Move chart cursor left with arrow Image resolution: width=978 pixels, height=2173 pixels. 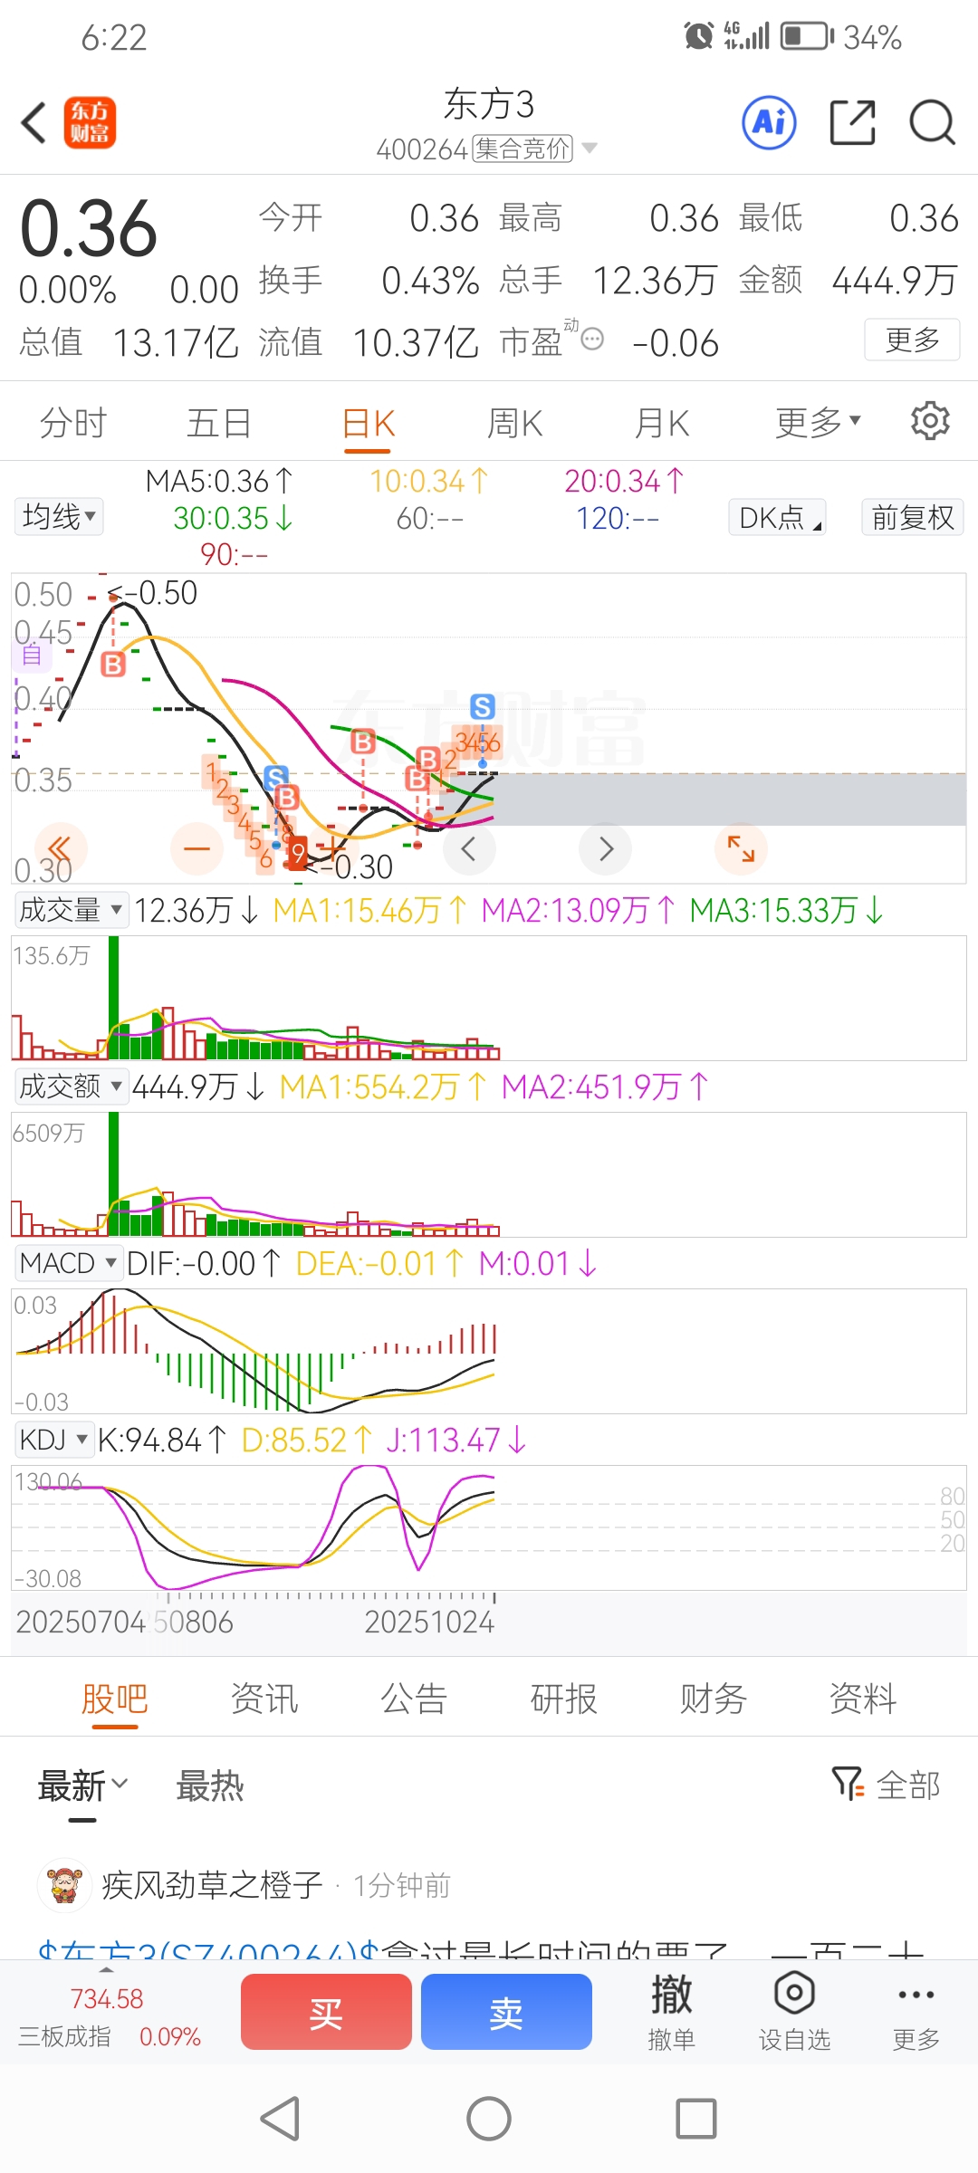(469, 849)
